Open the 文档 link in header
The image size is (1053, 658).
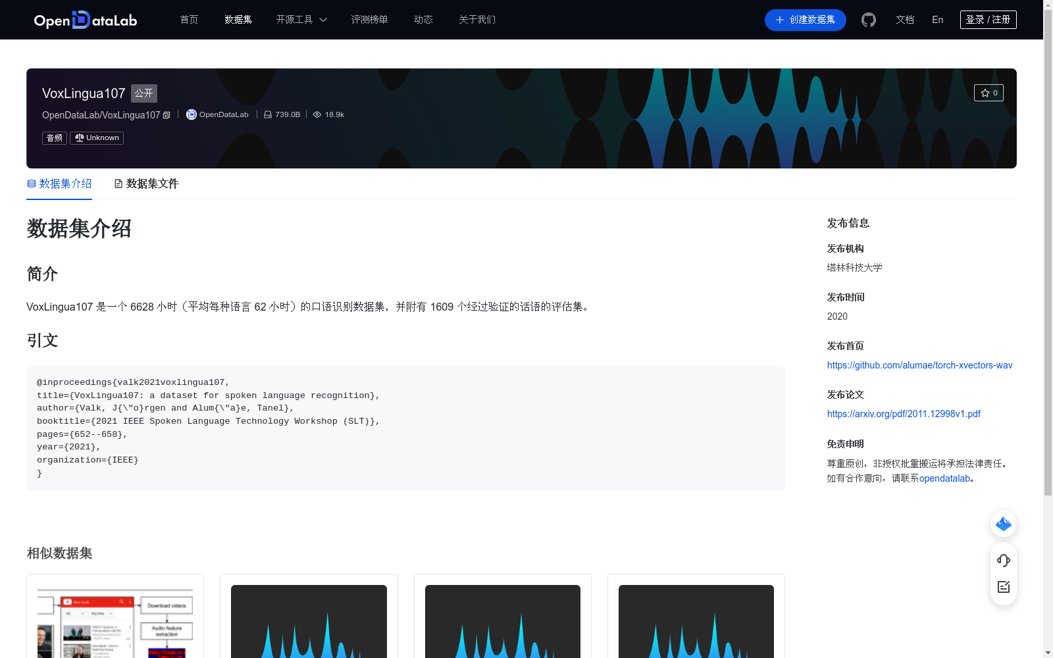pyautogui.click(x=905, y=20)
